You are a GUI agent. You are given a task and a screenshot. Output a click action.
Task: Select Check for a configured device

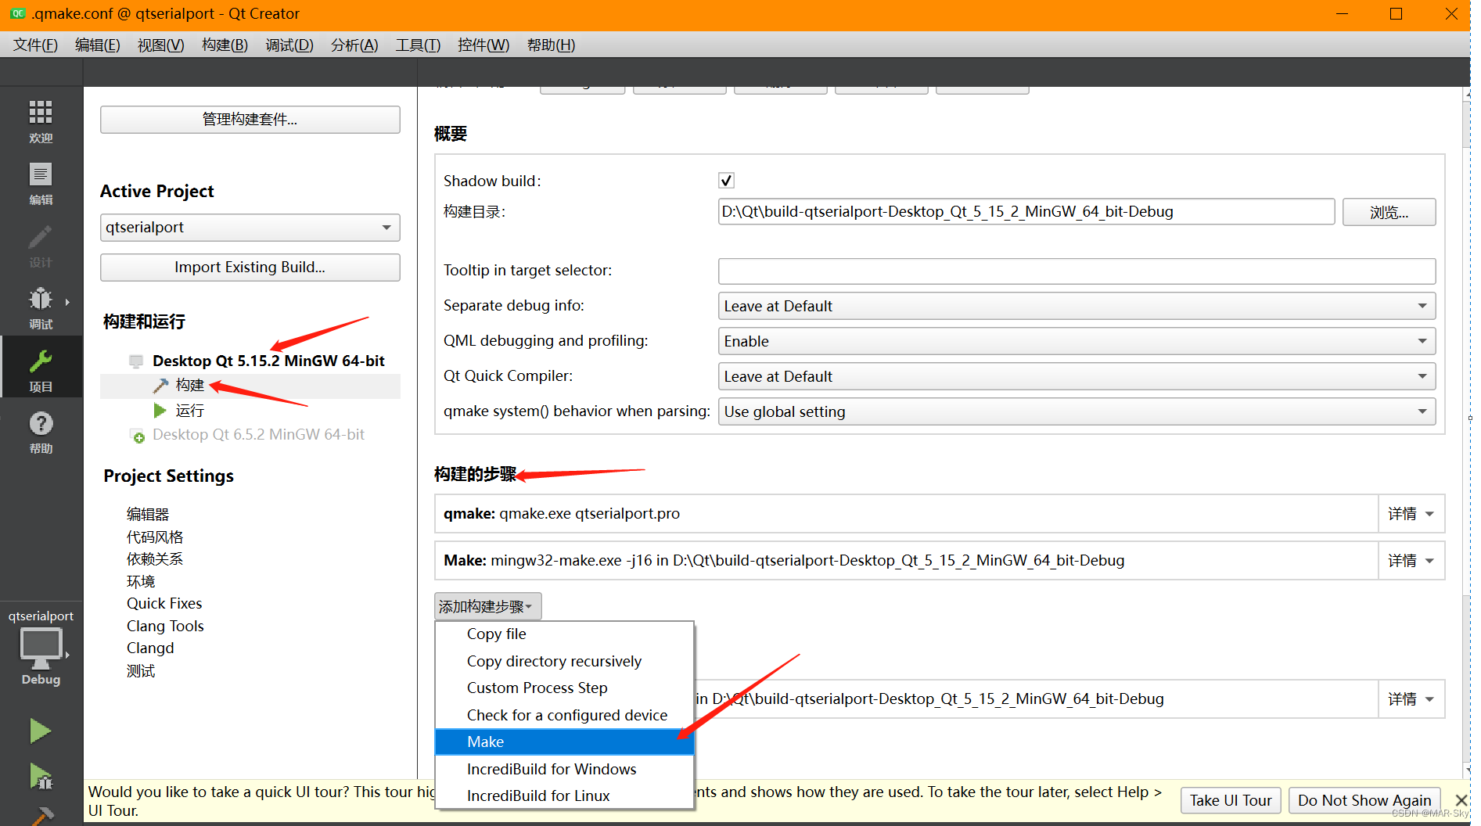pyautogui.click(x=564, y=716)
